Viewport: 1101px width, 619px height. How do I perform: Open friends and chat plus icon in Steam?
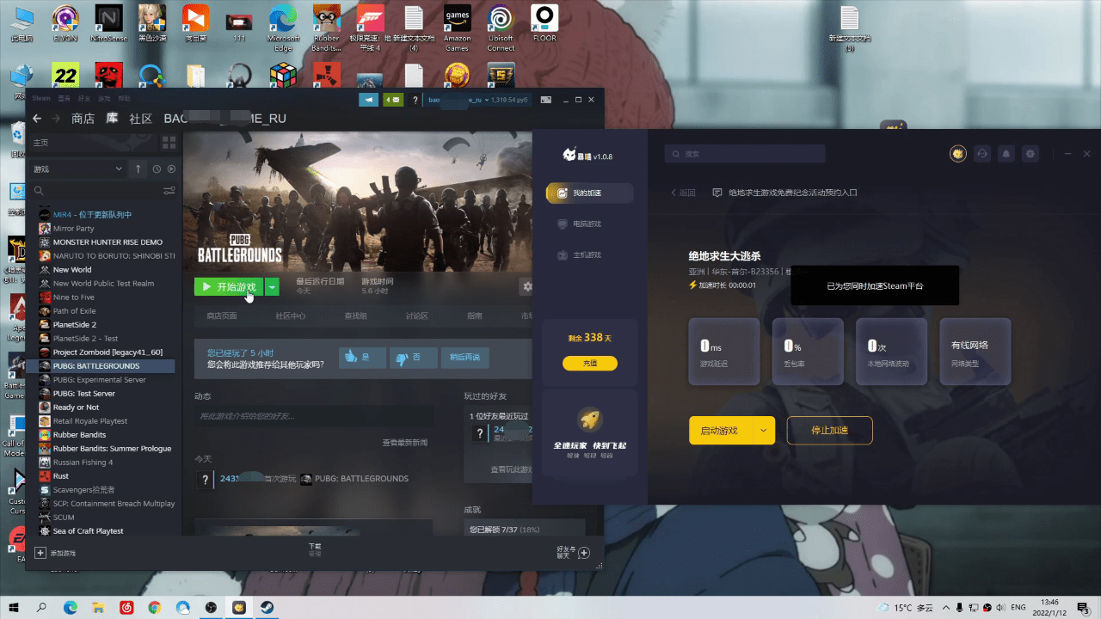[x=584, y=553]
